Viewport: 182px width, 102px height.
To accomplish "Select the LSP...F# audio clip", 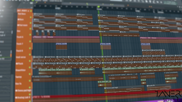I will pos(108,84).
